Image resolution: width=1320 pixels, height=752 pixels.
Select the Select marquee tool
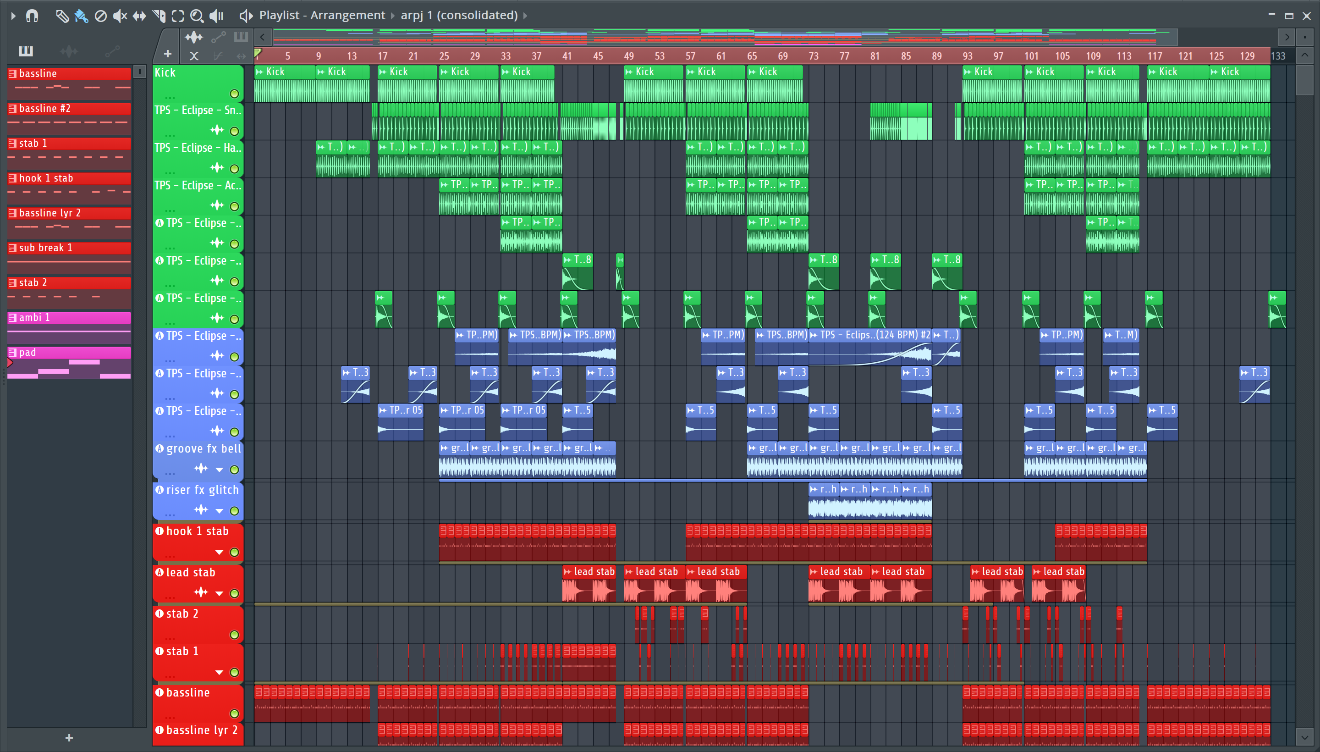point(177,16)
